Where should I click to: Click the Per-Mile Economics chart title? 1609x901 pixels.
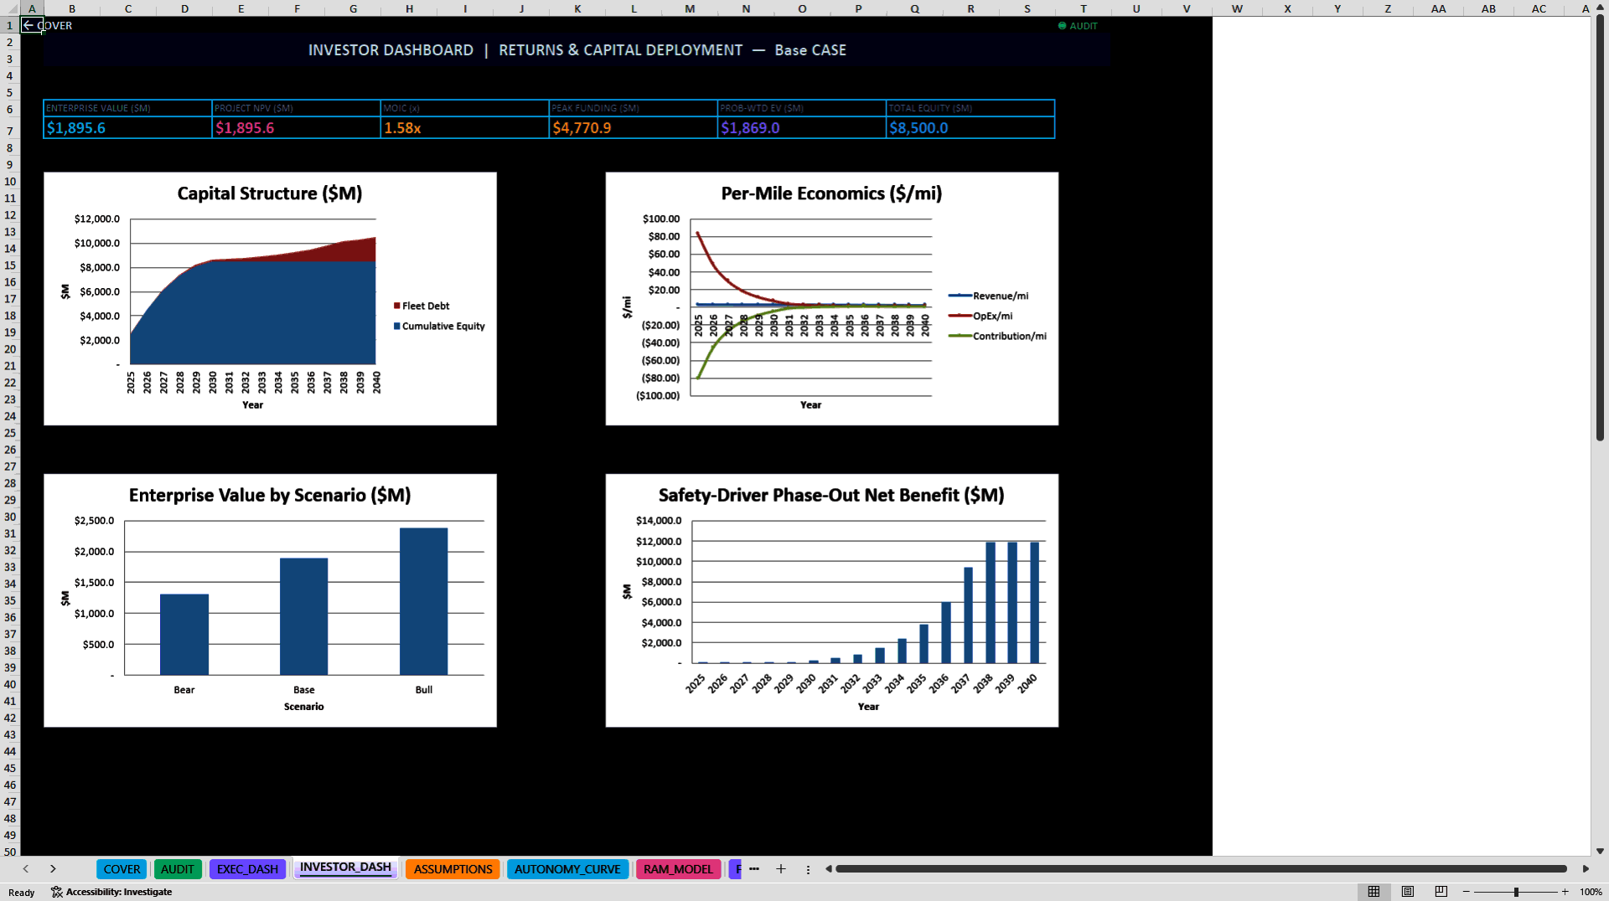tap(831, 193)
